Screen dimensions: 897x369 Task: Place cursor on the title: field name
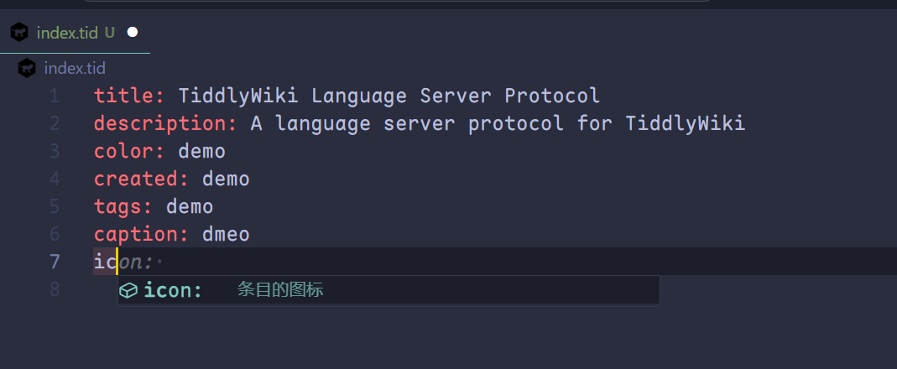[129, 96]
